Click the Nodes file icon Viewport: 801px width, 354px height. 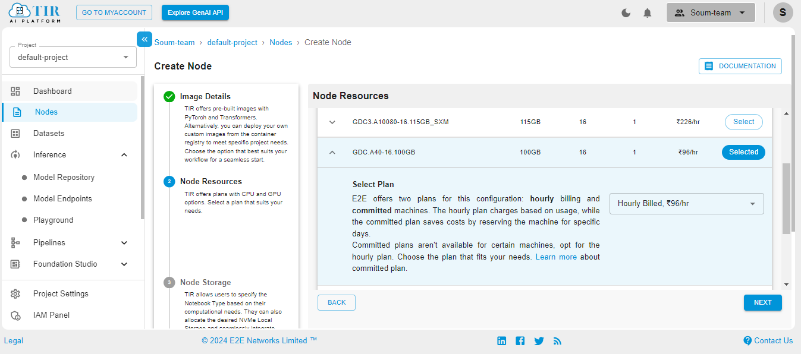click(x=17, y=112)
